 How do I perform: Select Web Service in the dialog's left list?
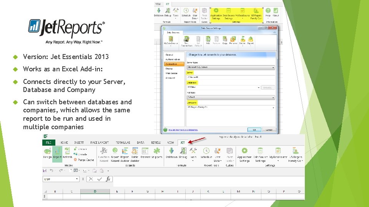171,73
